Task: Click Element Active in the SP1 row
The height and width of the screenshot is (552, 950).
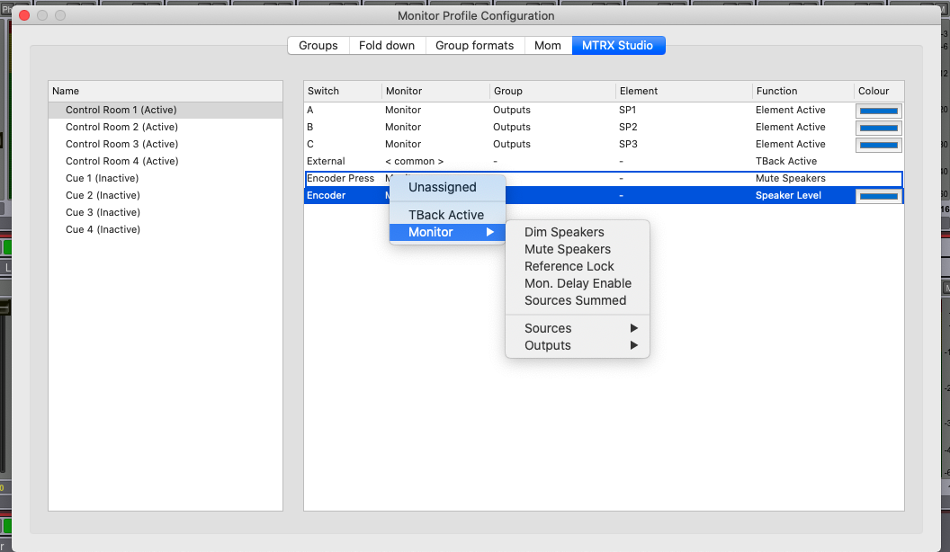Action: click(790, 110)
